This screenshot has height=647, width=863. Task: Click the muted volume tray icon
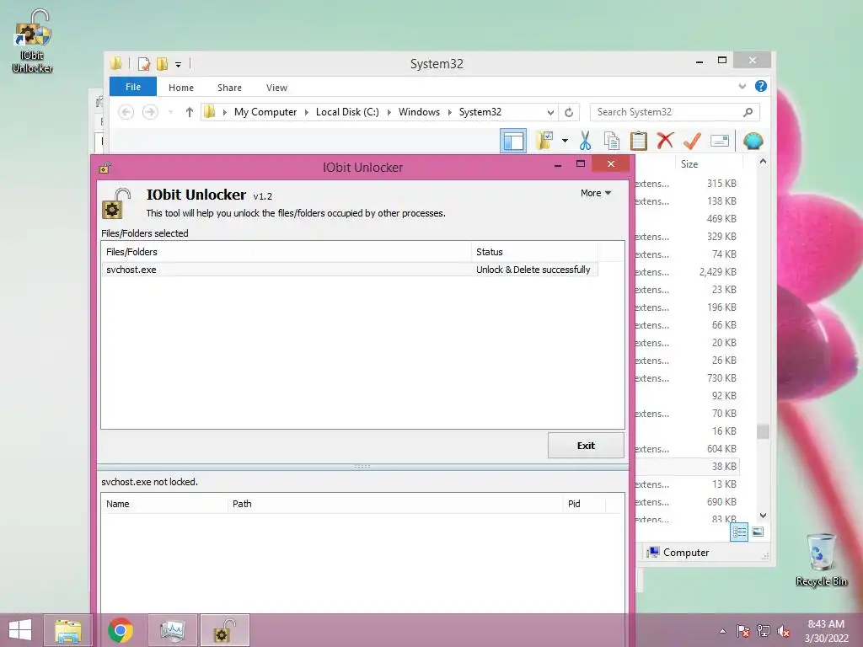tap(783, 631)
